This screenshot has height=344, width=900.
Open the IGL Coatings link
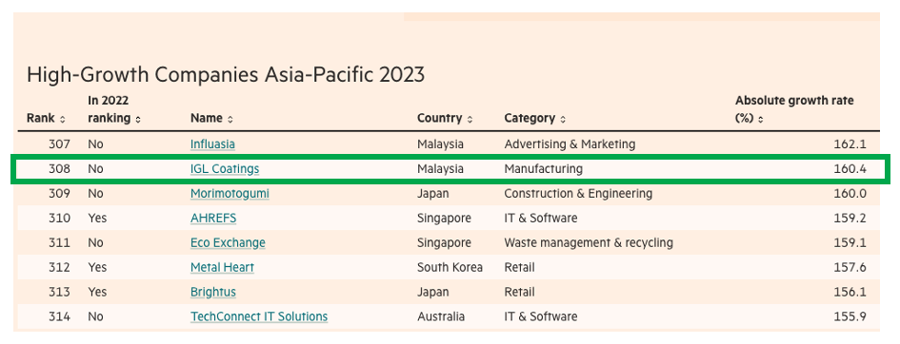pos(225,169)
